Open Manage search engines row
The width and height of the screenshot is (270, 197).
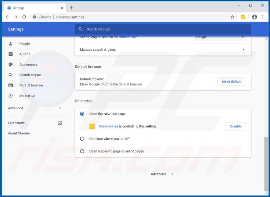tap(163, 50)
